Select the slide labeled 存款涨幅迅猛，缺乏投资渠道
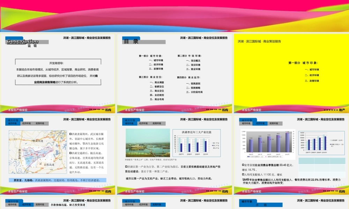 58,203
